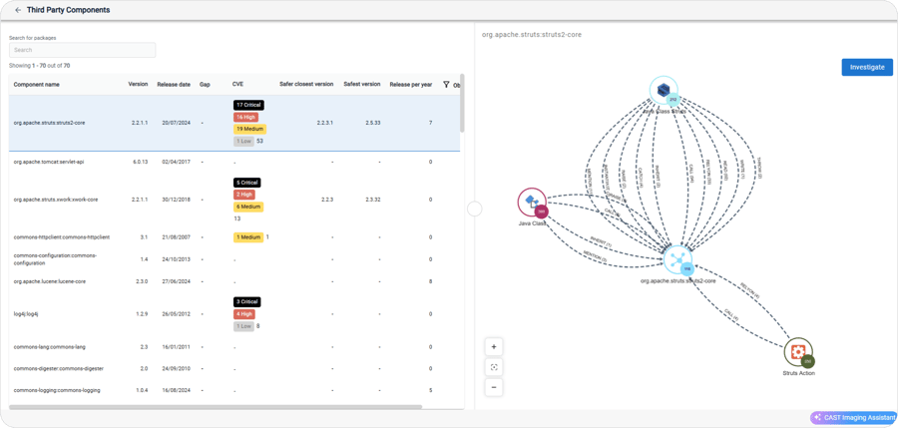Click the 17 Critical CVE badge

pos(248,105)
